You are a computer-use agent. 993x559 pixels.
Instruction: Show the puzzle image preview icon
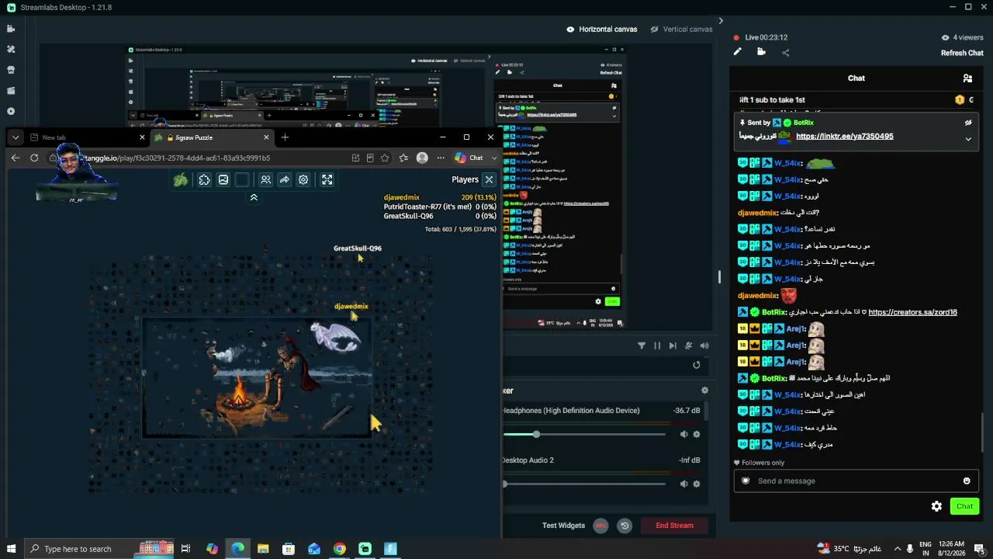pos(223,179)
